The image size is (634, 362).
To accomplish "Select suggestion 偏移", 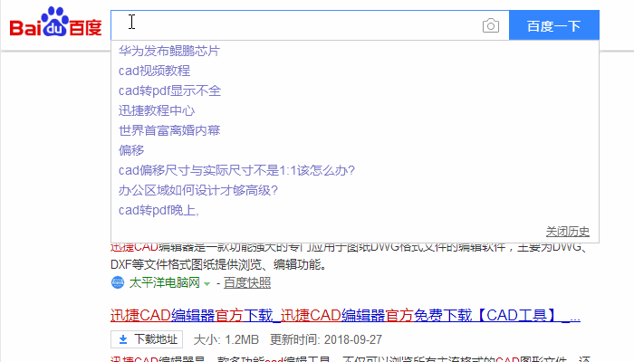I will coord(131,150).
